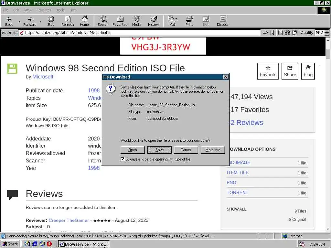
Task: Launch Internet Explorer from quick launch
Action: 35,244
